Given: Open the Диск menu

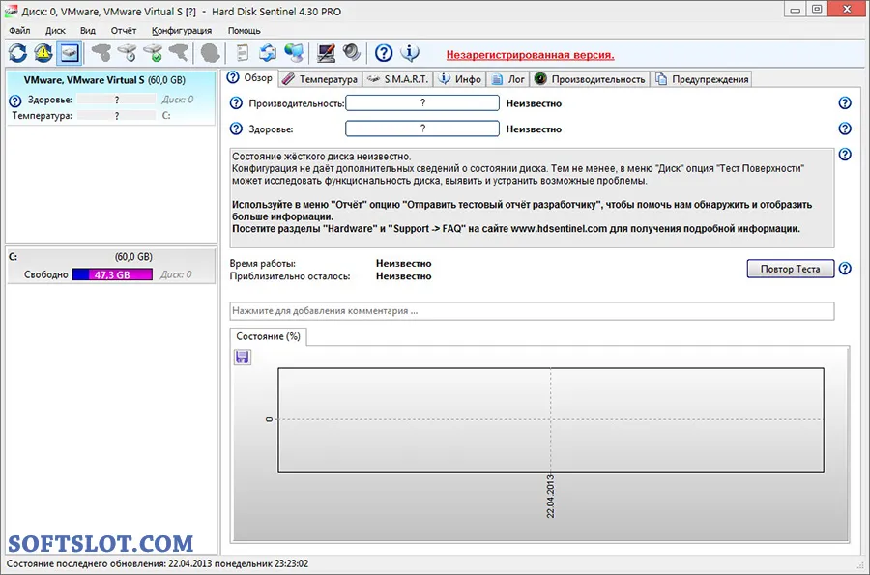Looking at the screenshot, I should [x=55, y=31].
